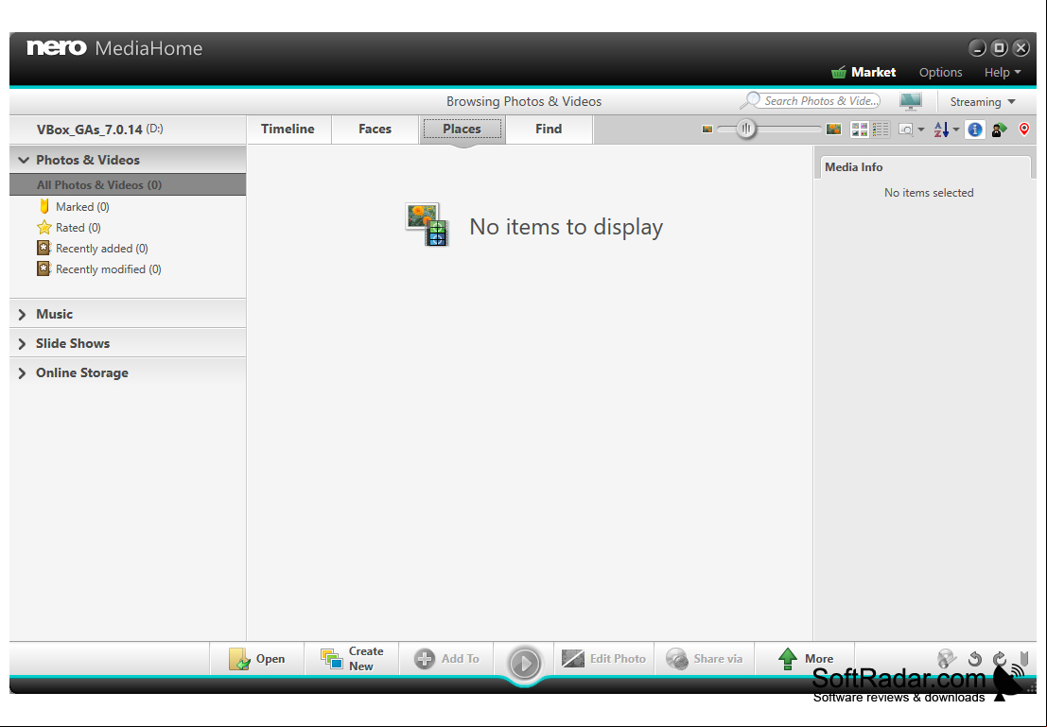1047x727 pixels.
Task: Open the sort order dropdown arrow
Action: click(956, 130)
